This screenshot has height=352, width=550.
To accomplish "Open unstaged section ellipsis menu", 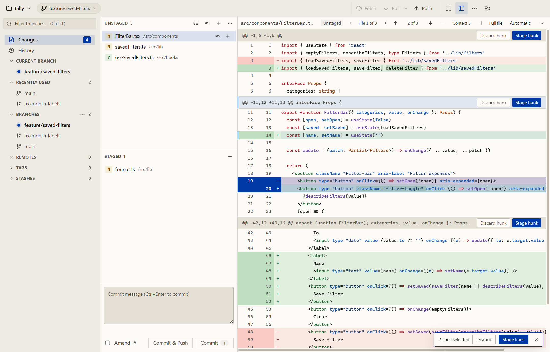I will pos(230,23).
